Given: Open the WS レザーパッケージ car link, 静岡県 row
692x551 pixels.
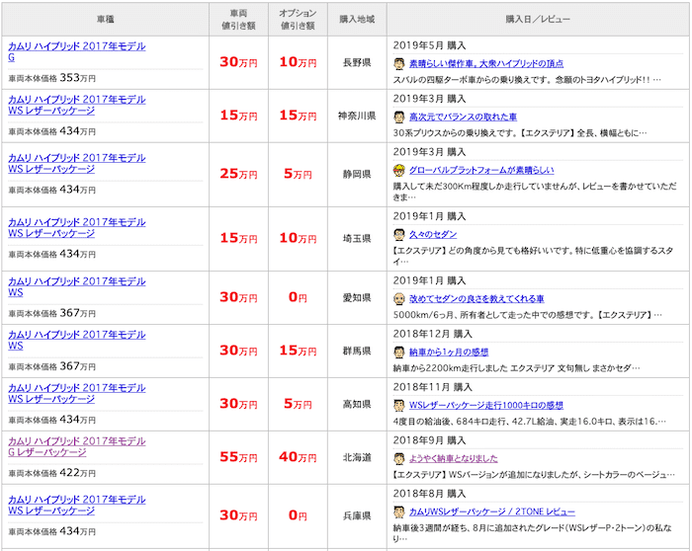Looking at the screenshot, I should (77, 164).
